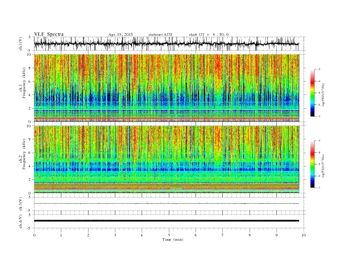Click the ch.1 "Frequency (kHz)" axis label
This screenshot has width=342, height=264.
pos(24,83)
